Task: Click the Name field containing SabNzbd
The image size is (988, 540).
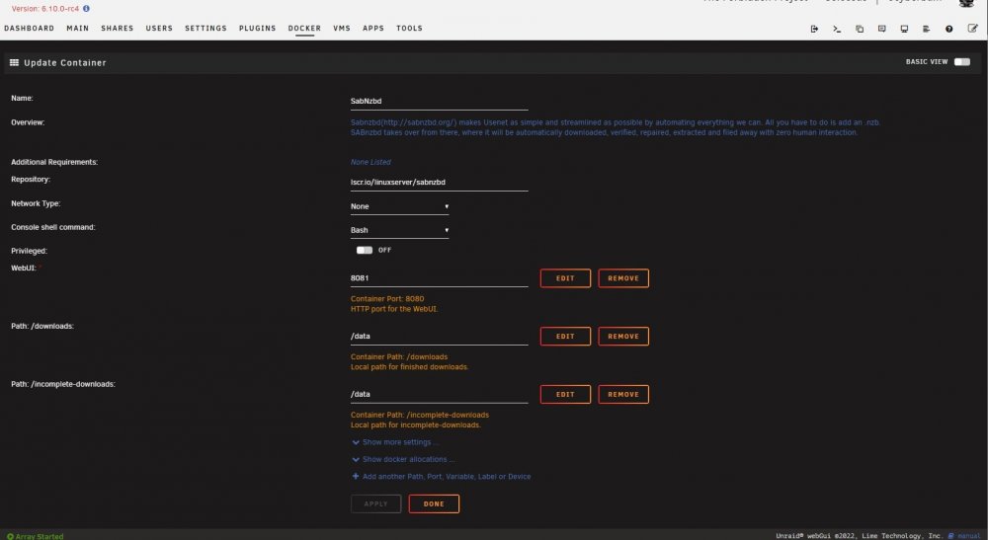Action: click(x=440, y=102)
